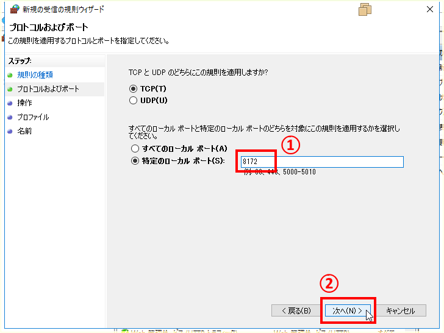
Task: Click 'この規則を適用するプロトコルとポート' subtitle text
Action: pos(88,41)
